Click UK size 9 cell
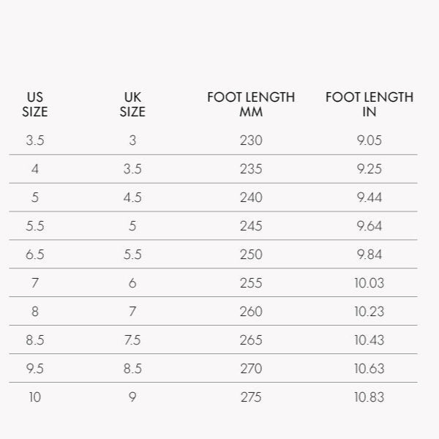 click(x=132, y=397)
